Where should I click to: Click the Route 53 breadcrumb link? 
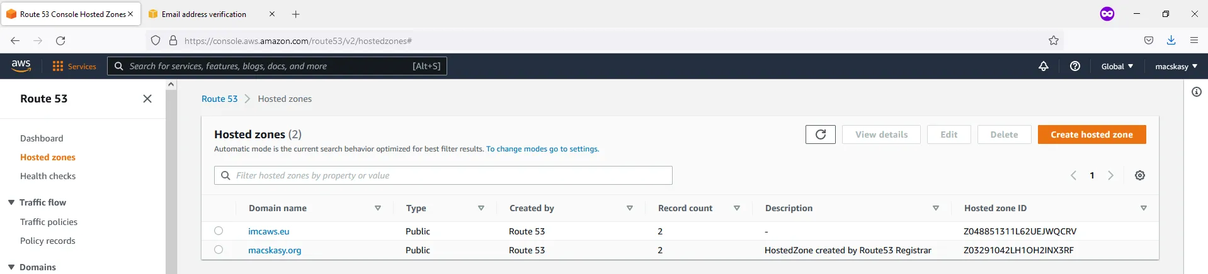coord(219,99)
